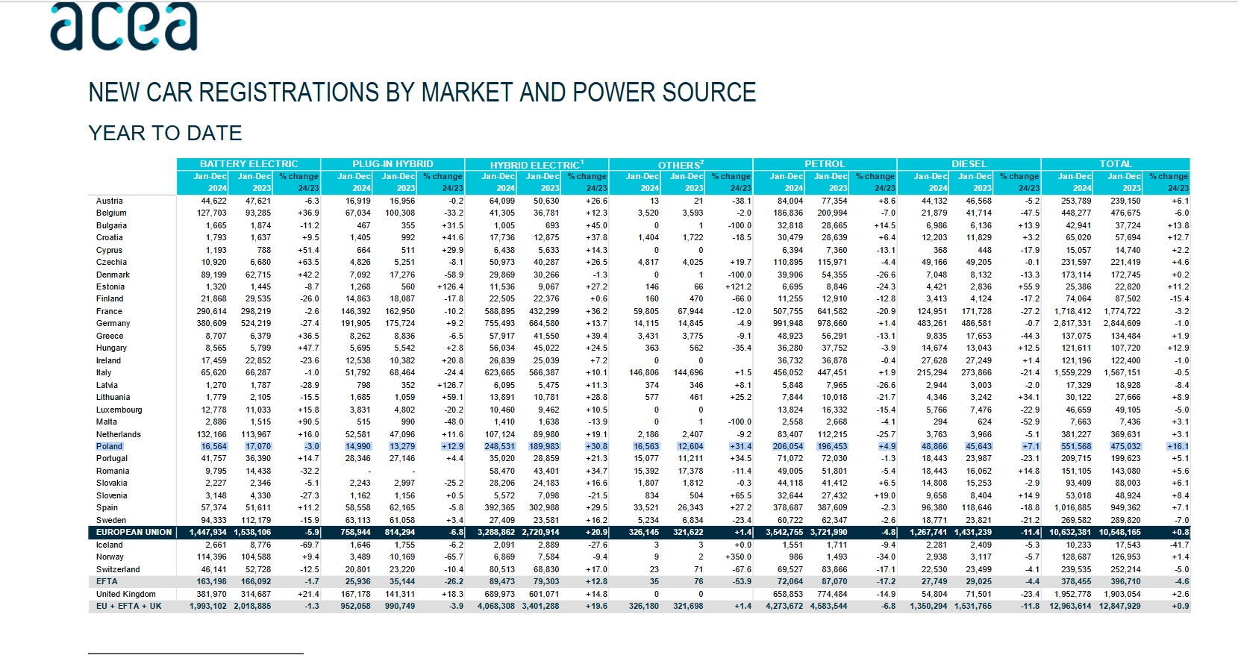Select the Lithuania row label
This screenshot has height=667, width=1238.
(x=113, y=397)
